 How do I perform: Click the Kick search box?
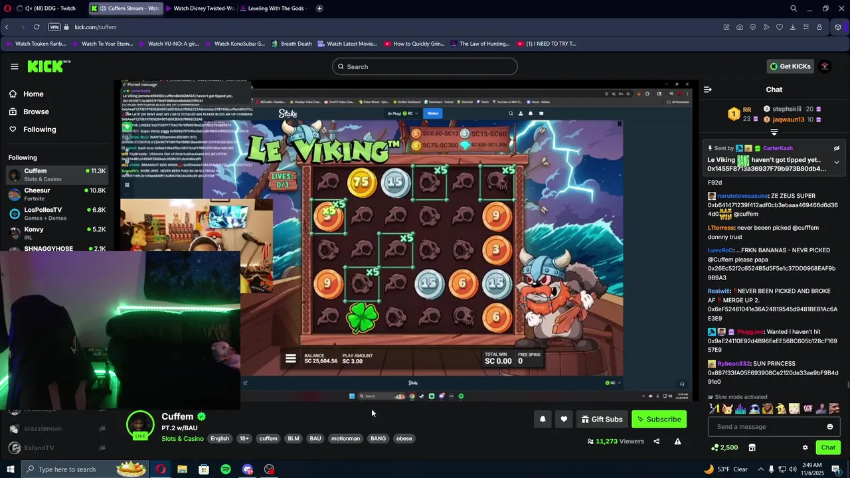click(x=425, y=66)
